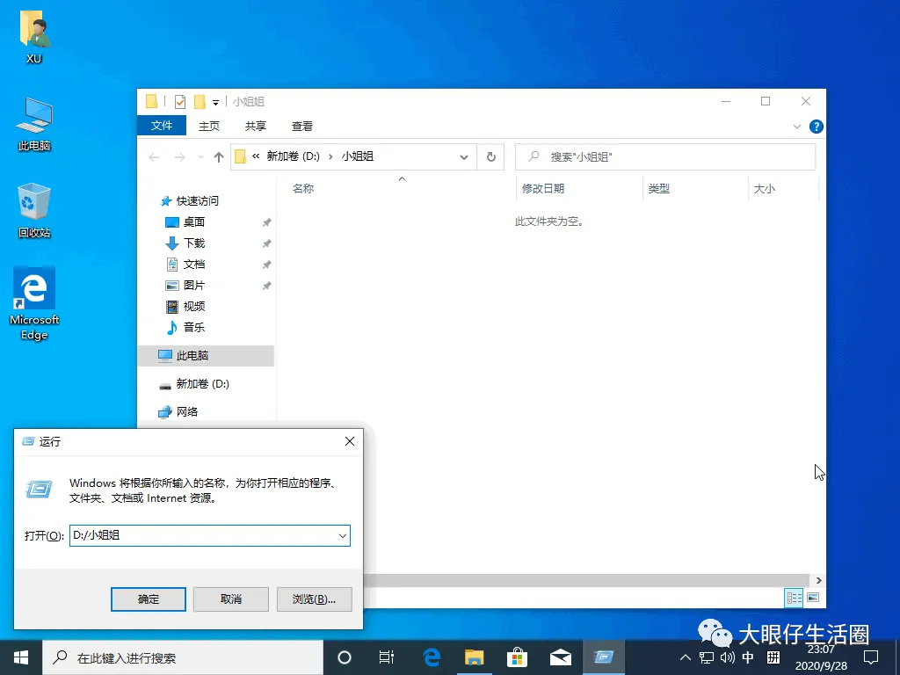The height and width of the screenshot is (675, 900).
Task: Open the 文件 menu
Action: [x=161, y=126]
